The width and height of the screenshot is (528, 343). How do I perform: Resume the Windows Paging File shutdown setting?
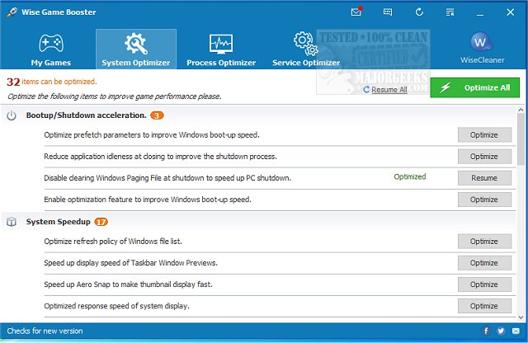pyautogui.click(x=484, y=178)
